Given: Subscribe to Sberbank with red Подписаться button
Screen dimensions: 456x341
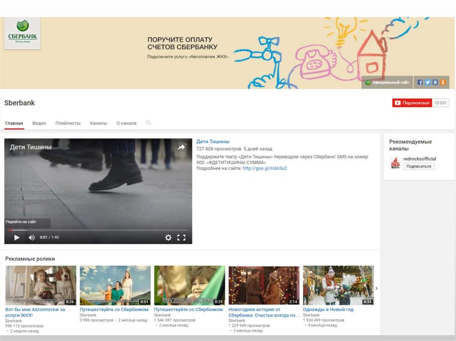Looking at the screenshot, I should (412, 103).
